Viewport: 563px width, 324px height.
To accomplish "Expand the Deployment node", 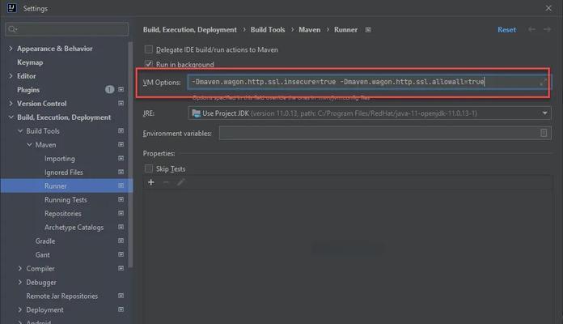I will pyautogui.click(x=20, y=309).
